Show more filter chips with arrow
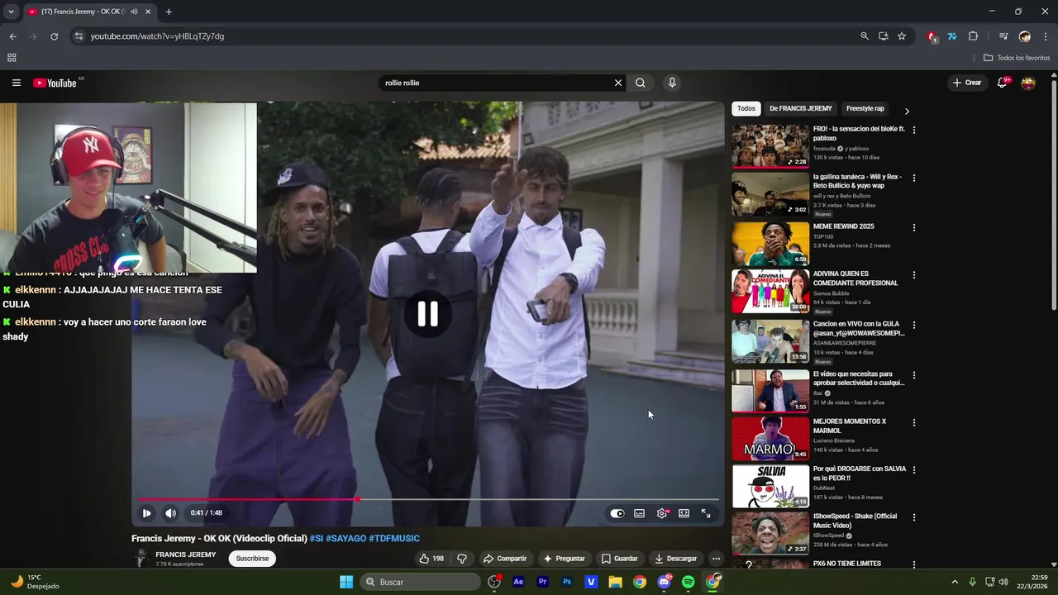Screen dimensions: 1058x595 [907, 111]
